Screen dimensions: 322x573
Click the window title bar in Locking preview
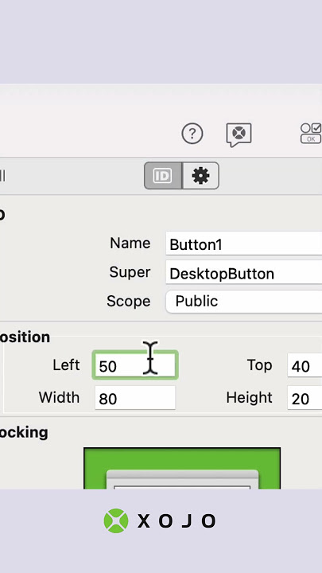pos(182,477)
